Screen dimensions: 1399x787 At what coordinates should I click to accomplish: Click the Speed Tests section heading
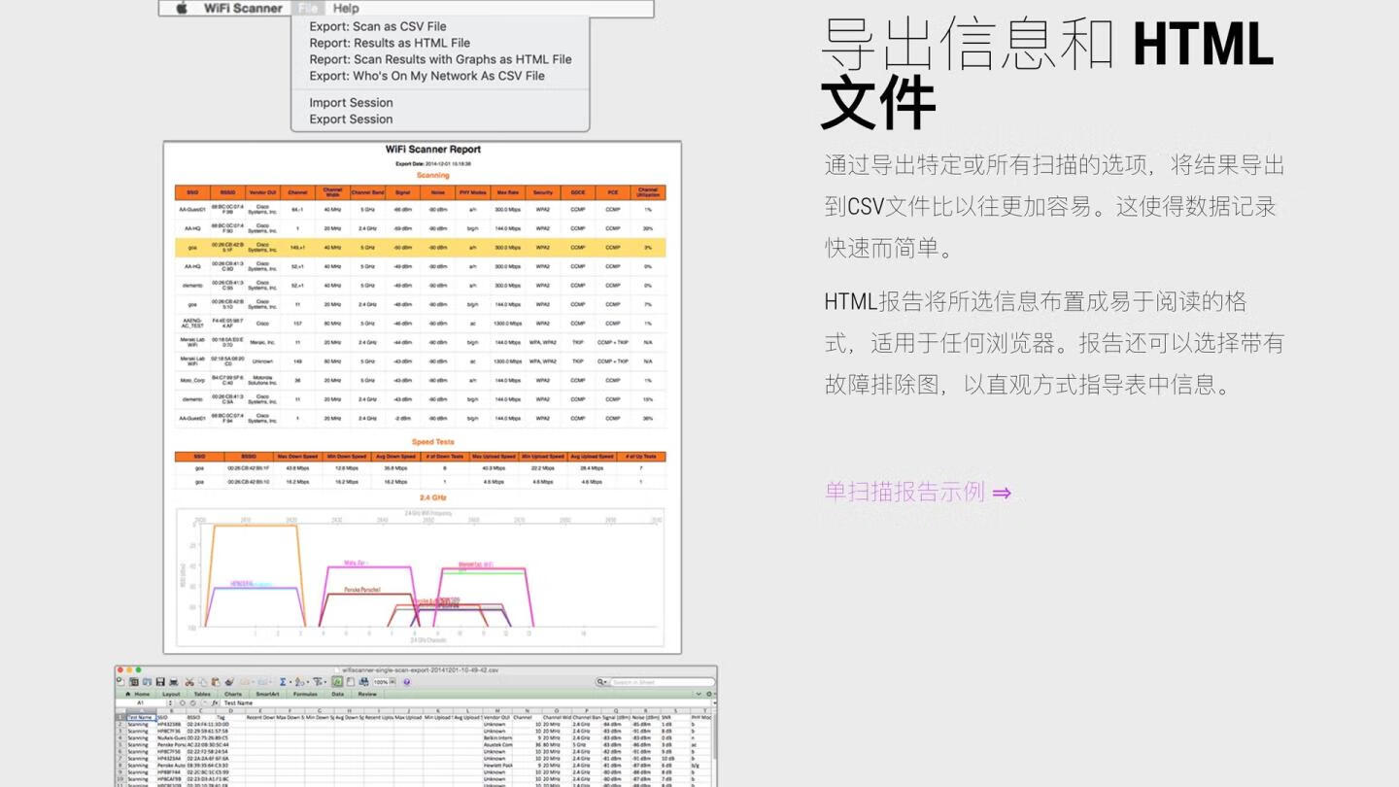(x=433, y=442)
